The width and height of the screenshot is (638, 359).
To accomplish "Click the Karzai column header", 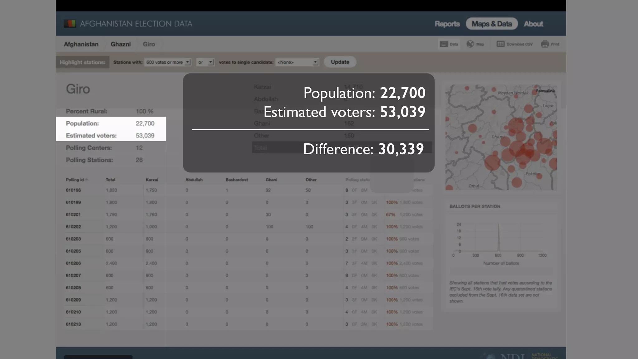I will [x=152, y=180].
